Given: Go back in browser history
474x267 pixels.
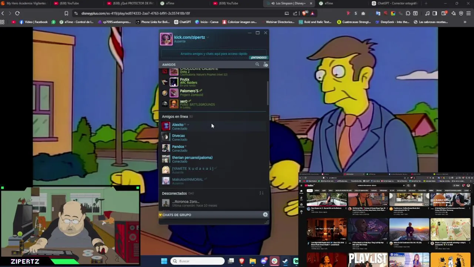Looking at the screenshot, I should click(3, 13).
